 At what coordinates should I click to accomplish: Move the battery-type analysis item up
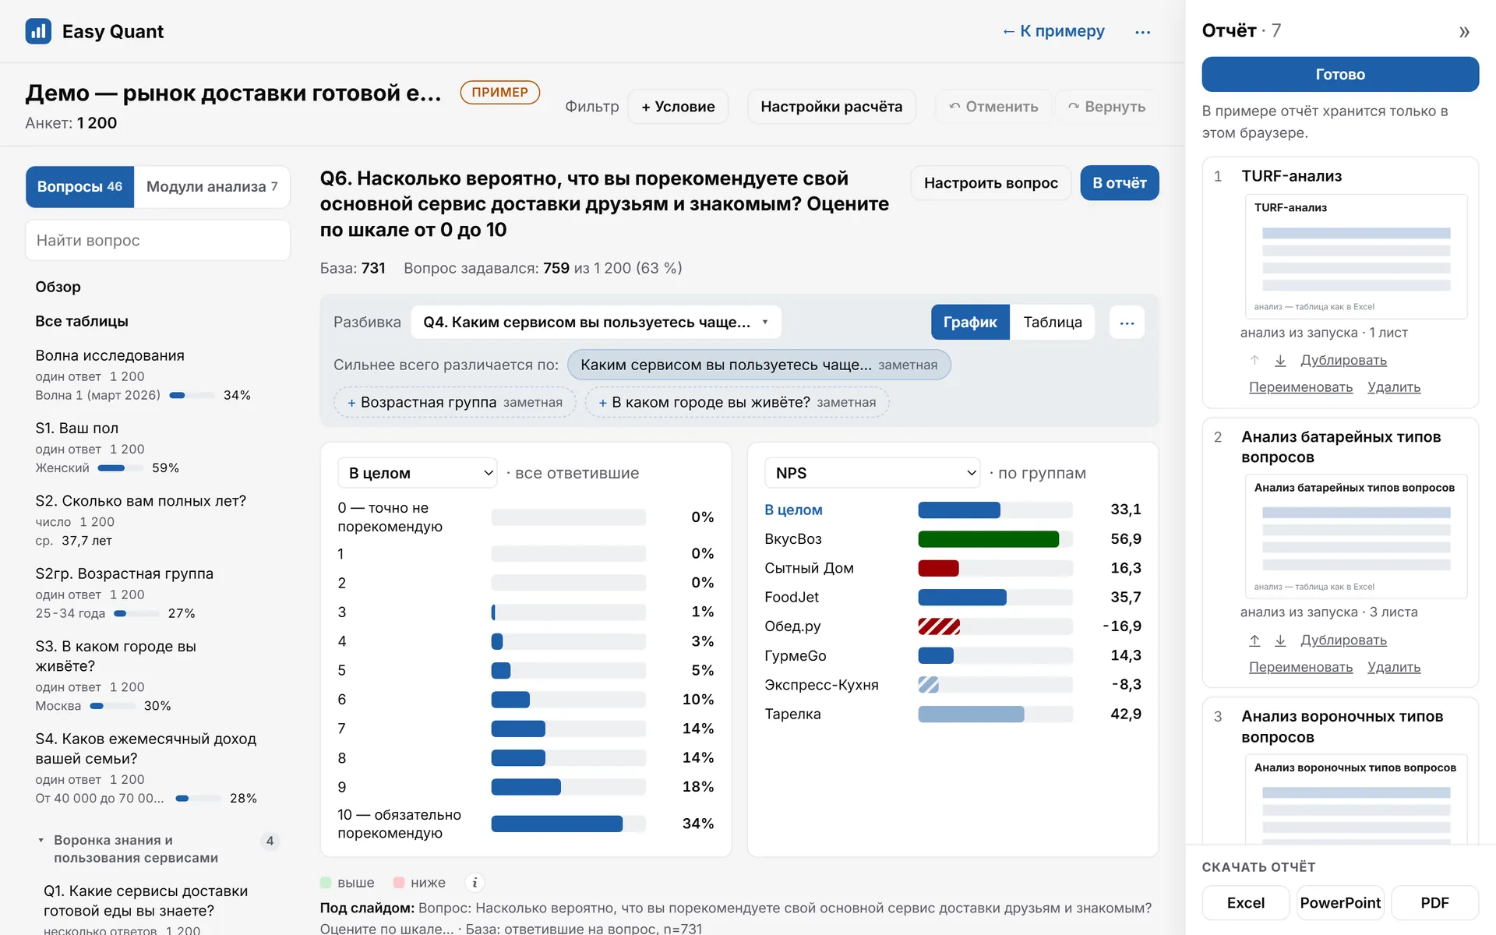click(1254, 640)
